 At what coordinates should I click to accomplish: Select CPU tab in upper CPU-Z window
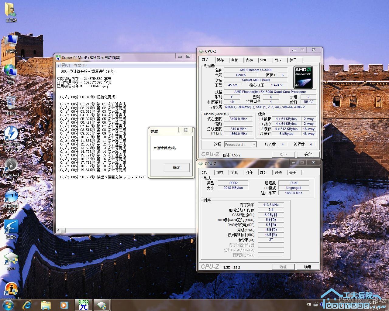[x=205, y=60]
